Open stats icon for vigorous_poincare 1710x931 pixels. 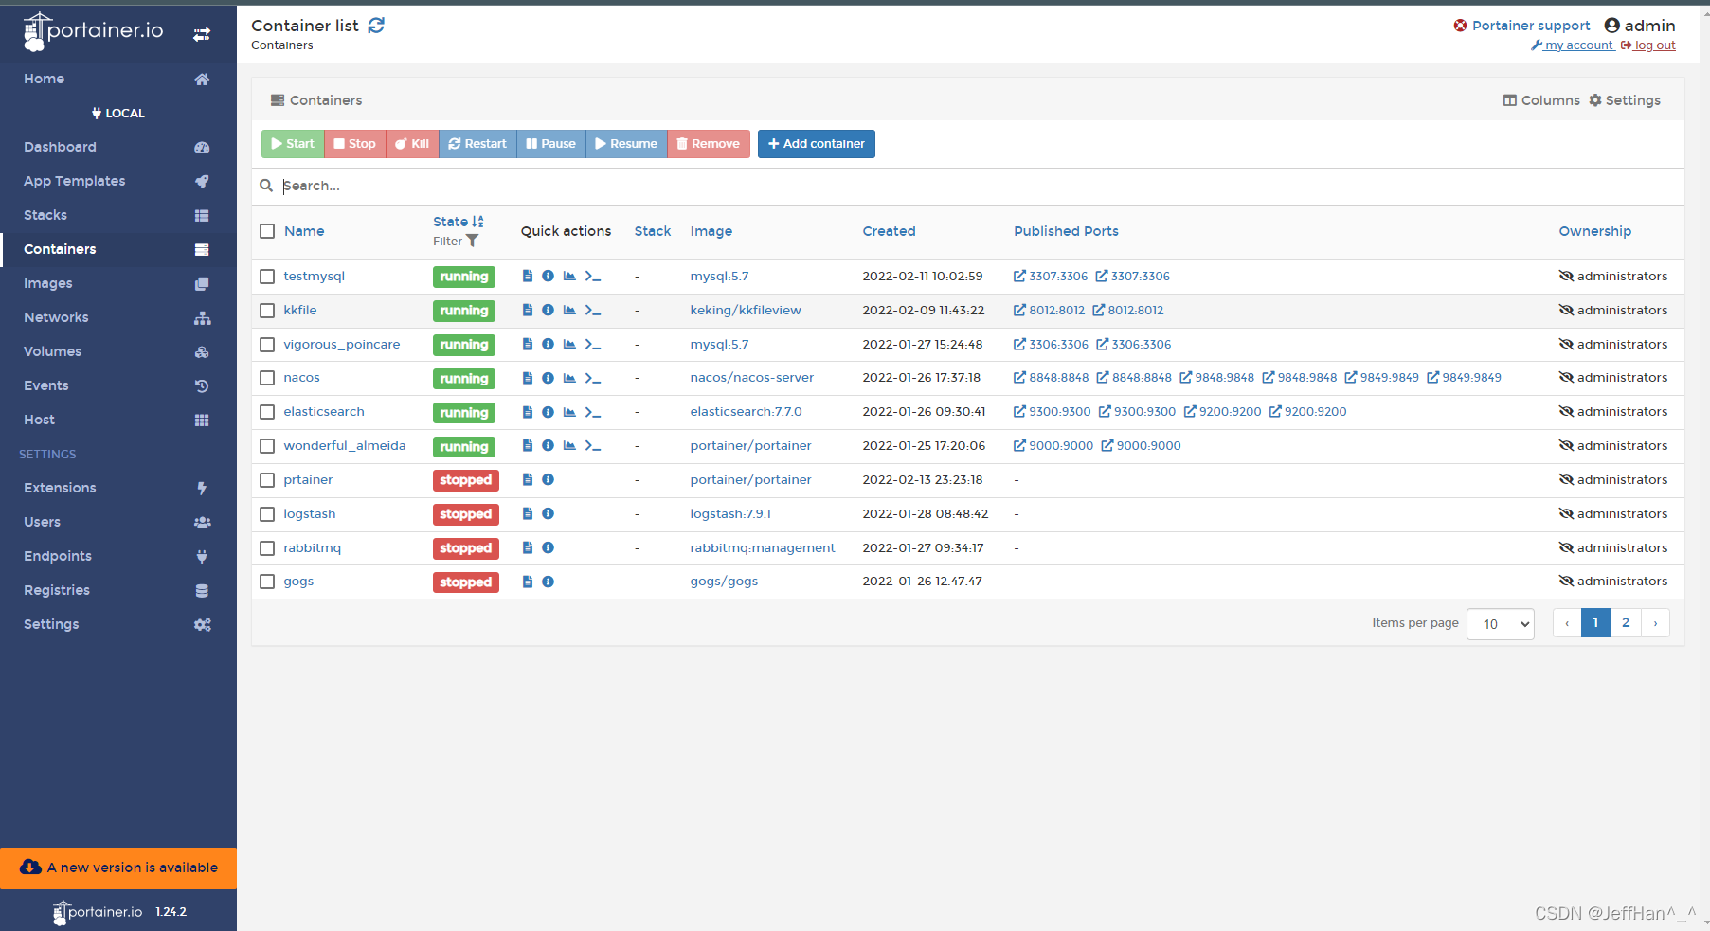(x=569, y=345)
